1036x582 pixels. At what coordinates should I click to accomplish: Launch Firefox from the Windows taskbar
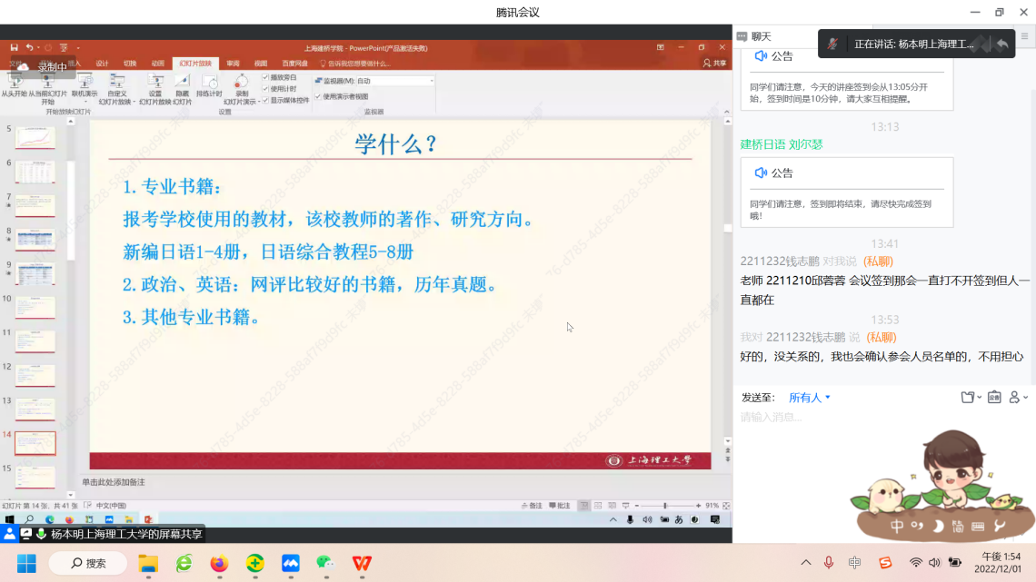(219, 564)
